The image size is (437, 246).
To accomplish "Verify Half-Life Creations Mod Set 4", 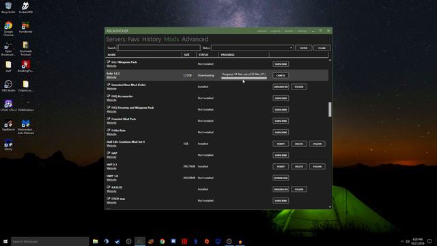I will tap(281, 143).
